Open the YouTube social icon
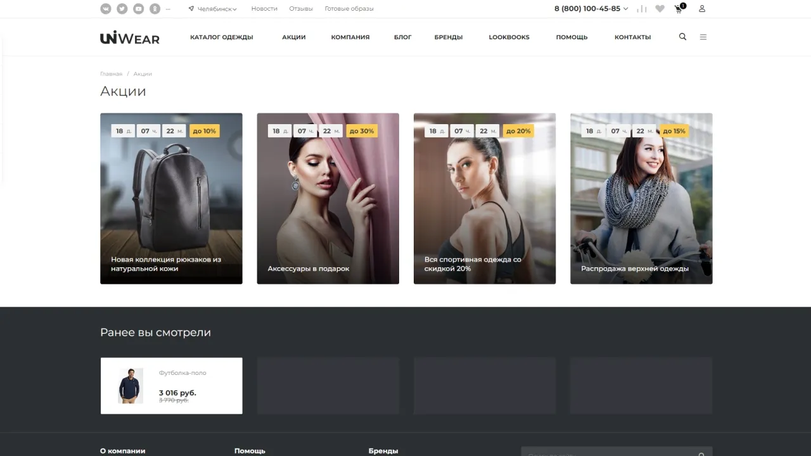Image resolution: width=811 pixels, height=456 pixels. coord(138,9)
